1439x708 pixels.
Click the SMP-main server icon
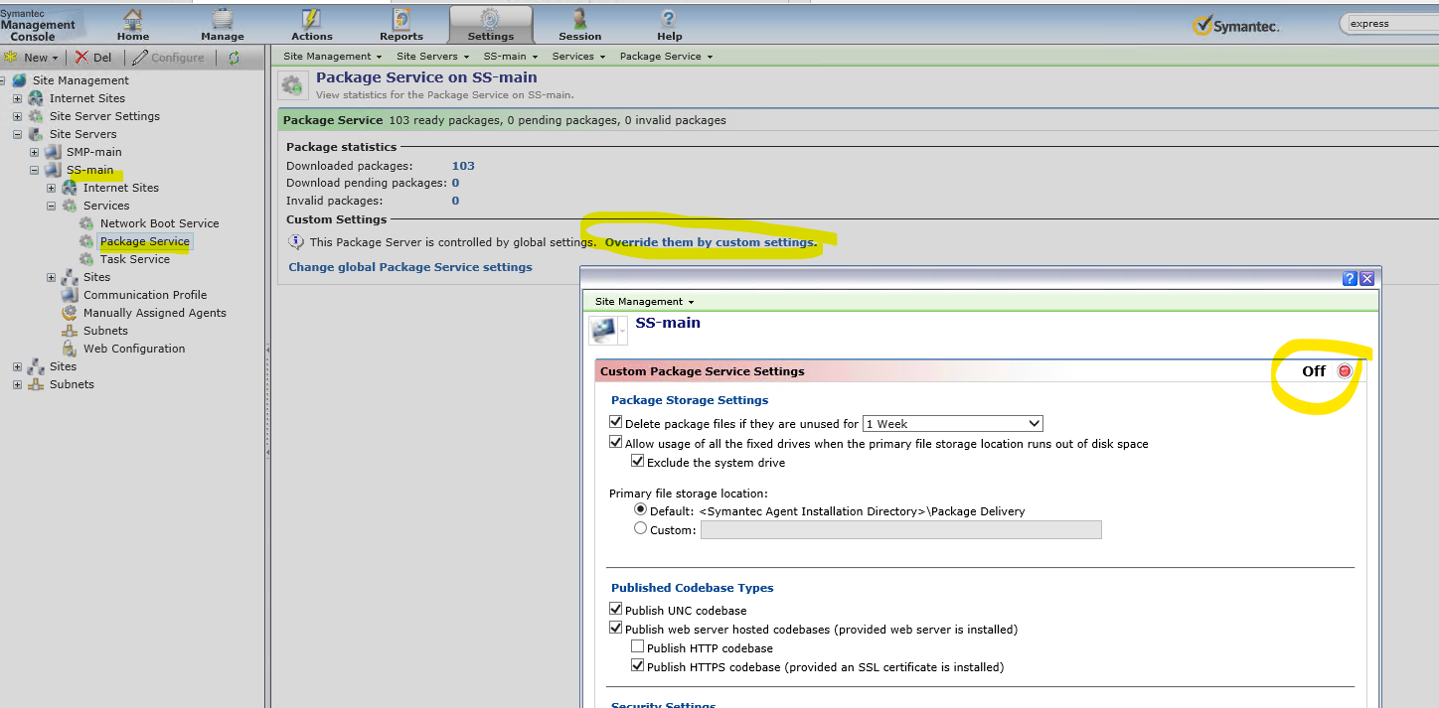[53, 152]
